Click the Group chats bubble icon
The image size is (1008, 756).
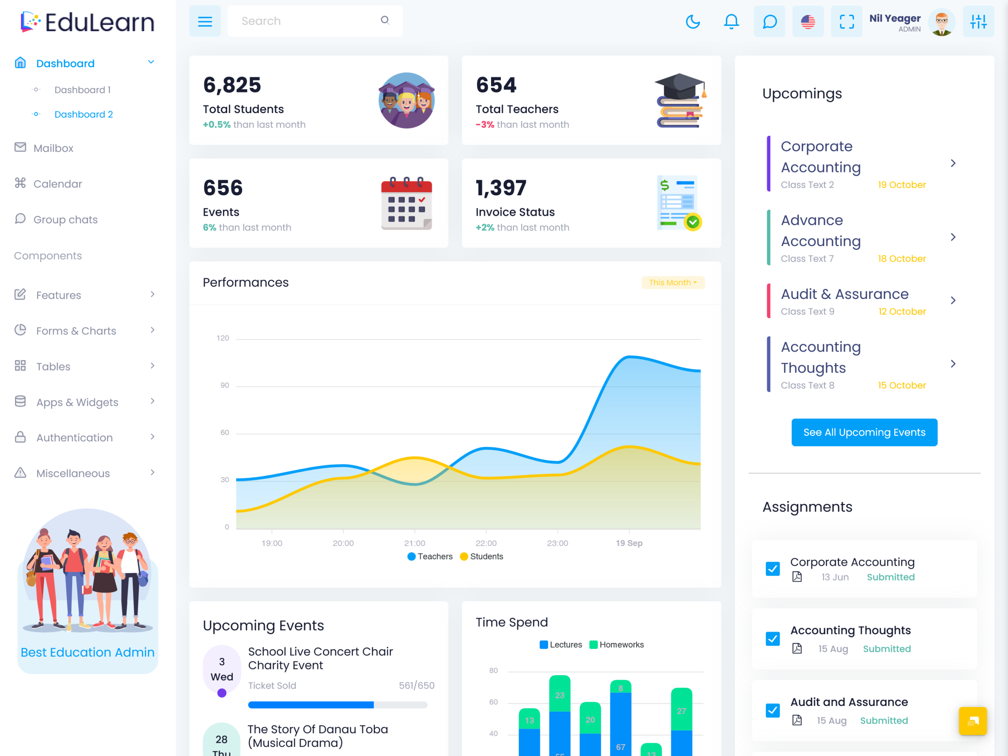(x=20, y=218)
